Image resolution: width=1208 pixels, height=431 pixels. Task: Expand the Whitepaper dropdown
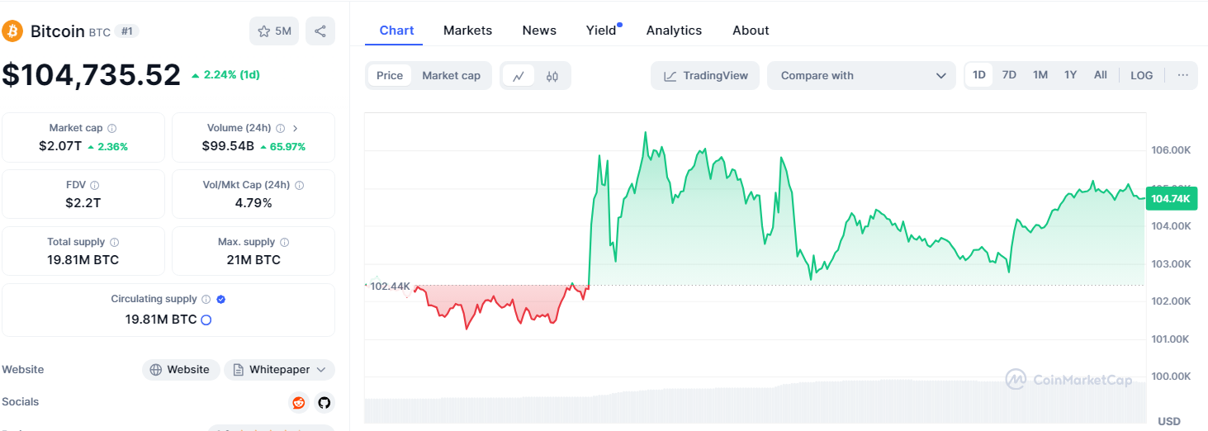point(280,370)
